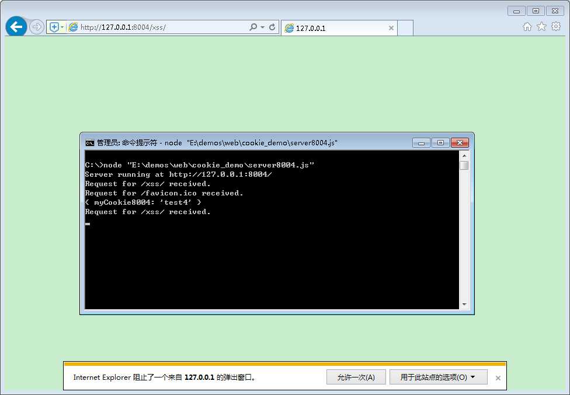The image size is (570, 395).
Task: Maximize the command prompt window
Action: pyautogui.click(x=440, y=143)
